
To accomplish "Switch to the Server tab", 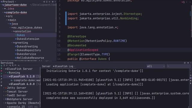I will point(46,66).
